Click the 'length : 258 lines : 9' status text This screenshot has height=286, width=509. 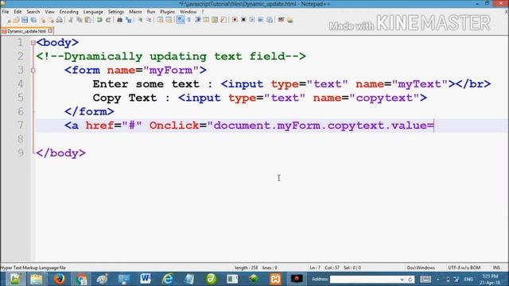tap(256, 268)
